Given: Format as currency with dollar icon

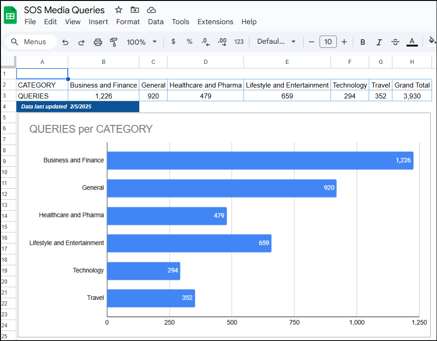Looking at the screenshot, I should point(173,41).
